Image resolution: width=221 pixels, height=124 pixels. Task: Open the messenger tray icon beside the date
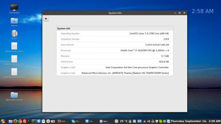[x=168, y=121]
